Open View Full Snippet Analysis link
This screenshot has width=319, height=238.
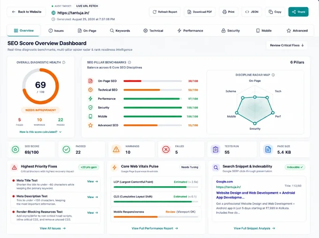pyautogui.click(x=255, y=228)
